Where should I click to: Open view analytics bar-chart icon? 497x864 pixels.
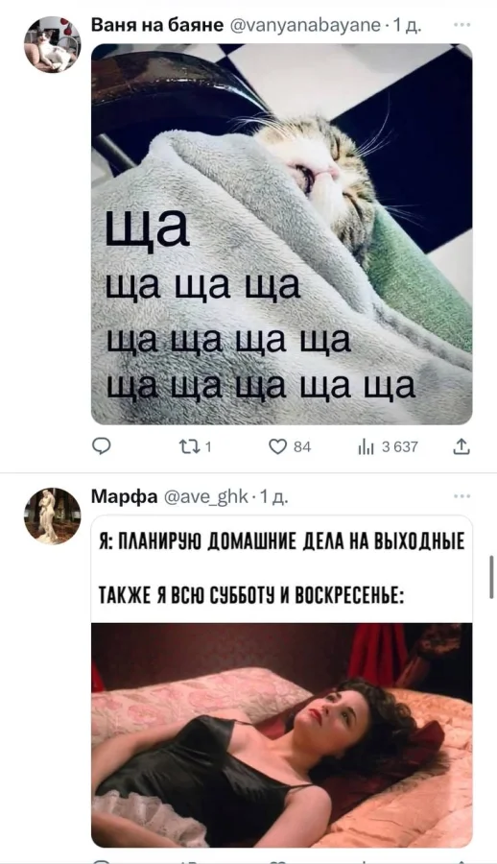[x=366, y=446]
